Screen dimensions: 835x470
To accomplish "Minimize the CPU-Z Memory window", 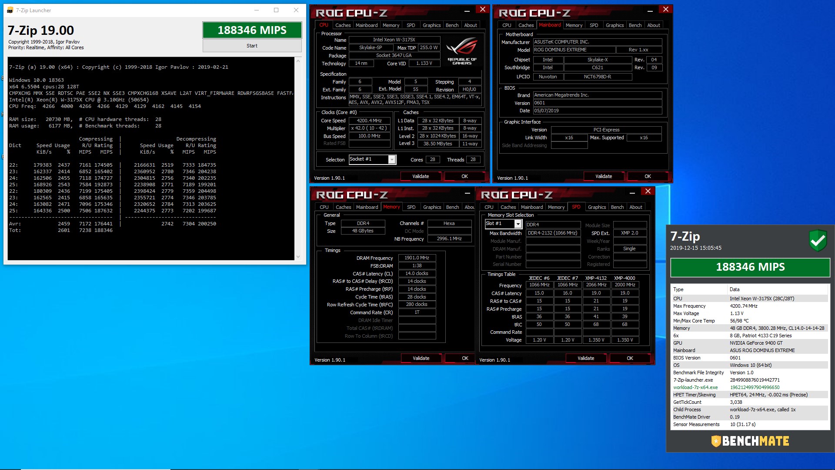I will pos(468,192).
